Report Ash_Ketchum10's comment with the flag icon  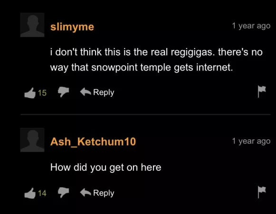pos(262,192)
